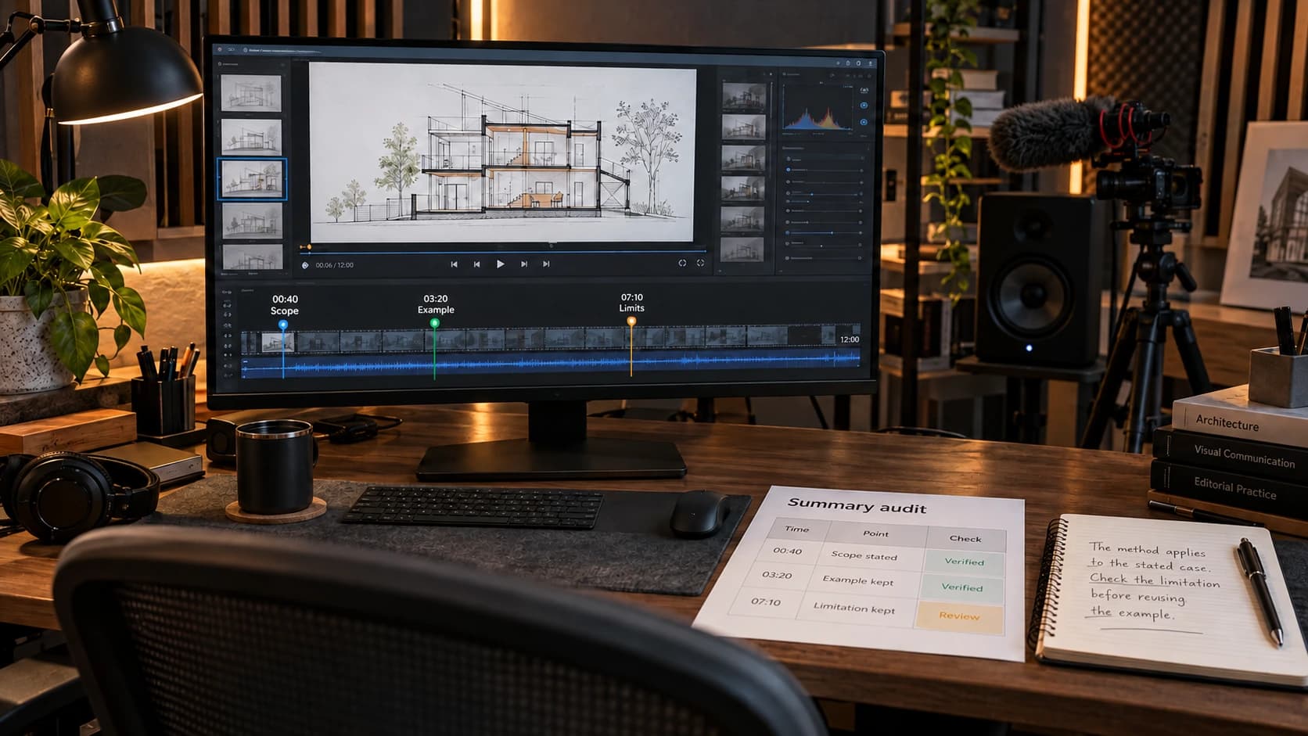This screenshot has width=1308, height=736.
Task: Click the "00:06 / 12:00" timecode readout
Action: (334, 265)
